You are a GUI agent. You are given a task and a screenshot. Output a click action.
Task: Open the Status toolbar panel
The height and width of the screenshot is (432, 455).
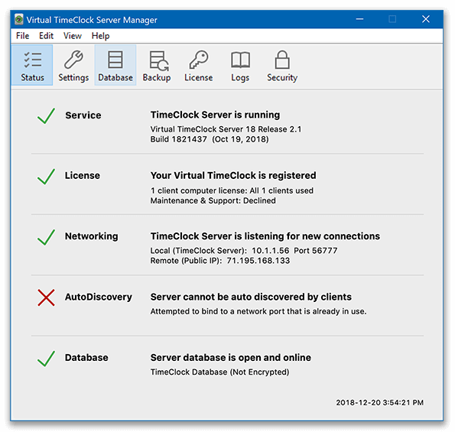point(32,65)
